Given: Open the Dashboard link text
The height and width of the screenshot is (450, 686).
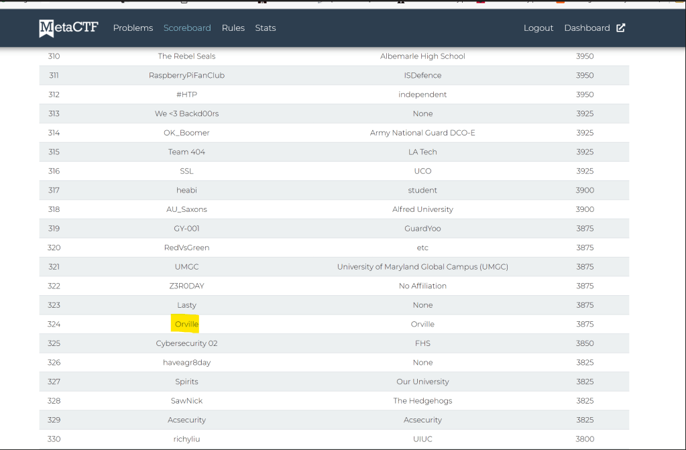Looking at the screenshot, I should (587, 28).
